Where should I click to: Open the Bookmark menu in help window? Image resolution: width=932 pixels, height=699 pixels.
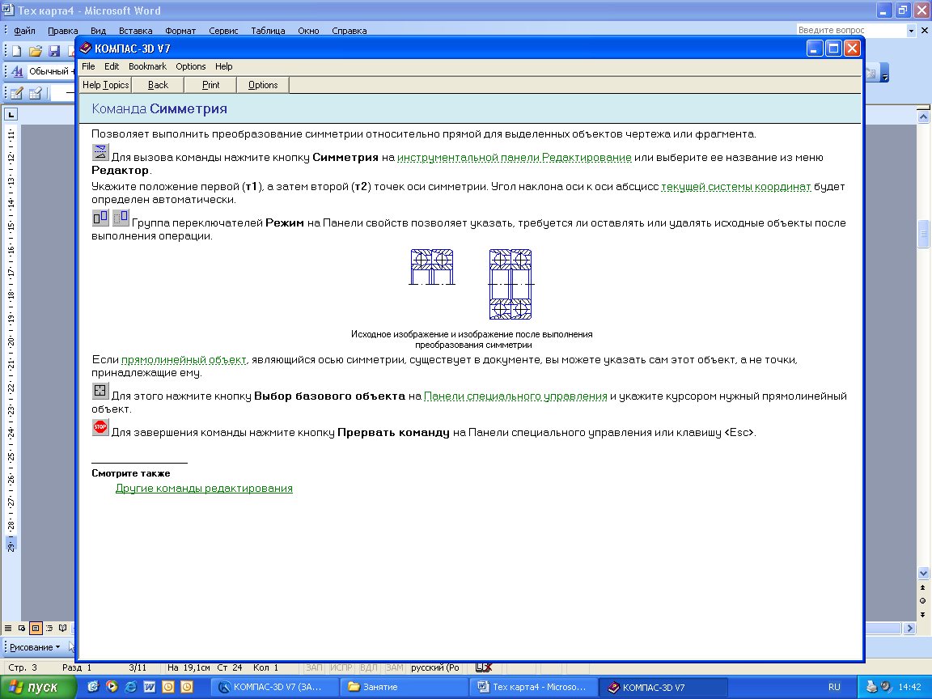pyautogui.click(x=147, y=66)
